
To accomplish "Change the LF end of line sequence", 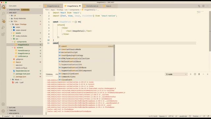I will [x=176, y=116].
